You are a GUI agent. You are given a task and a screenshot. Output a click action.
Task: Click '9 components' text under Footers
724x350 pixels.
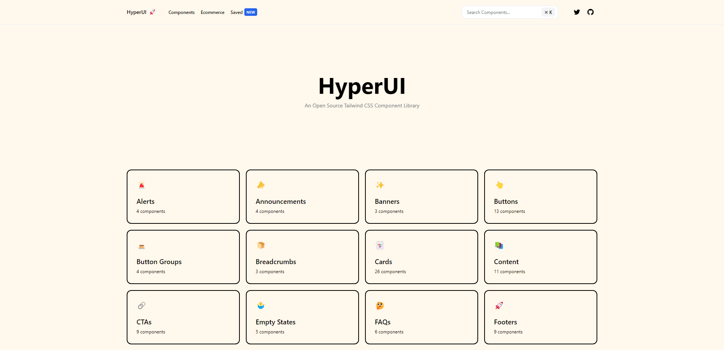pyautogui.click(x=508, y=332)
